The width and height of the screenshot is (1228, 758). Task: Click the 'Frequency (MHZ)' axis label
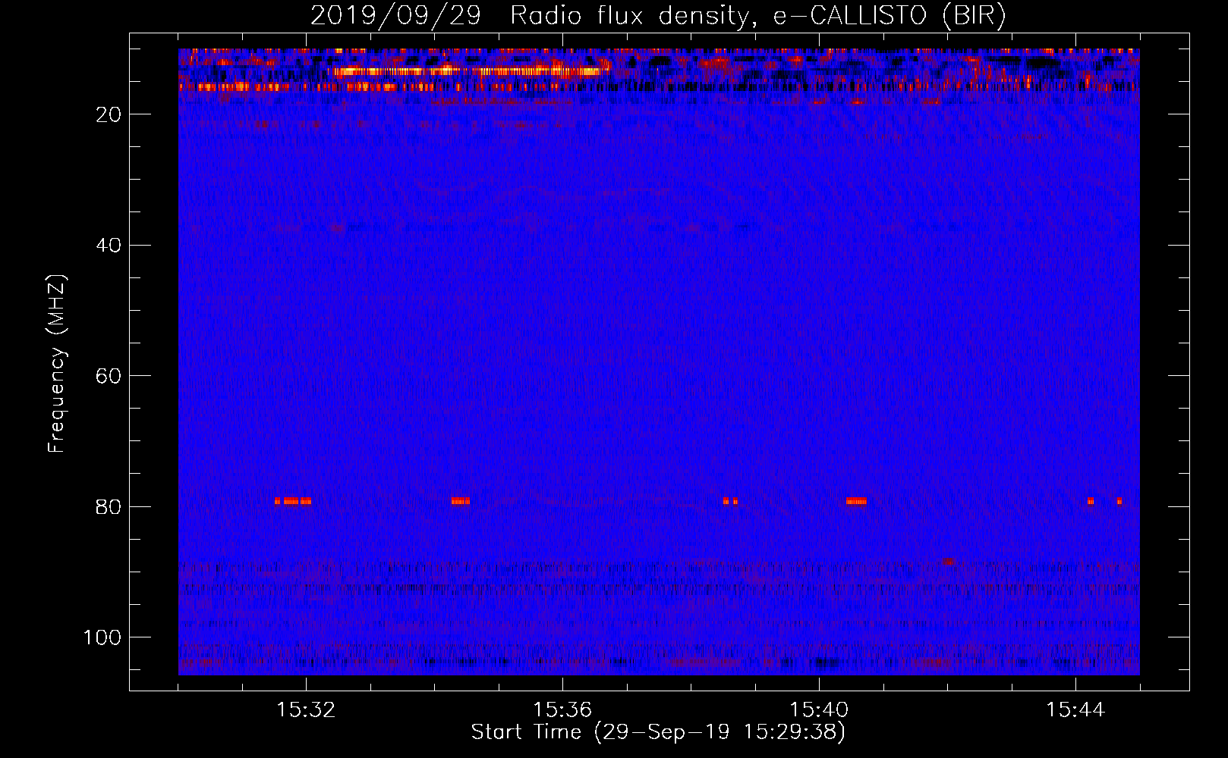[x=57, y=364]
